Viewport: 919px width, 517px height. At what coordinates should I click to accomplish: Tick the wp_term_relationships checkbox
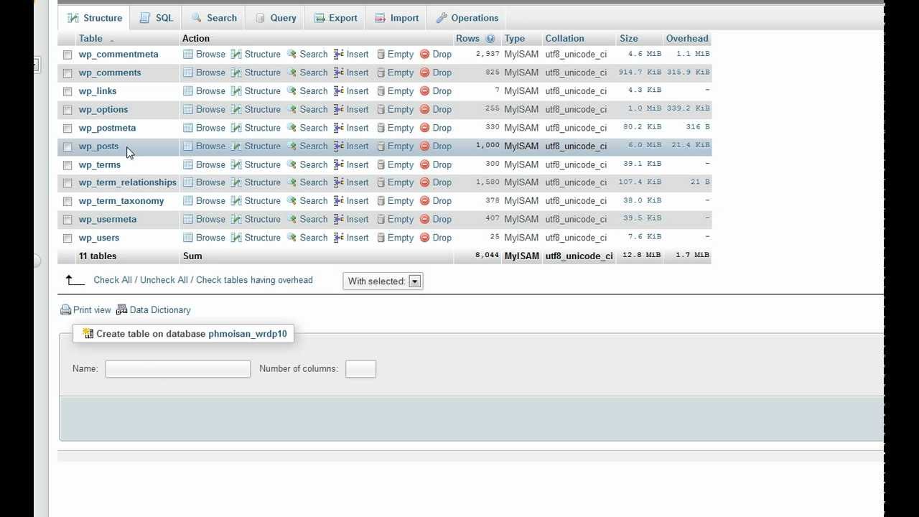[x=67, y=183]
